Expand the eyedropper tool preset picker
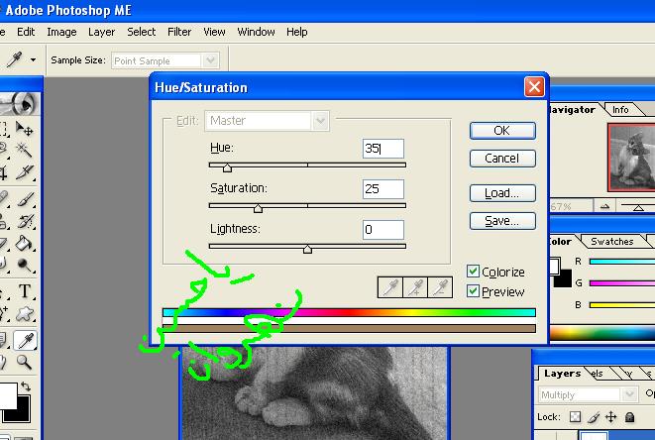Image resolution: width=655 pixels, height=440 pixels. click(33, 60)
